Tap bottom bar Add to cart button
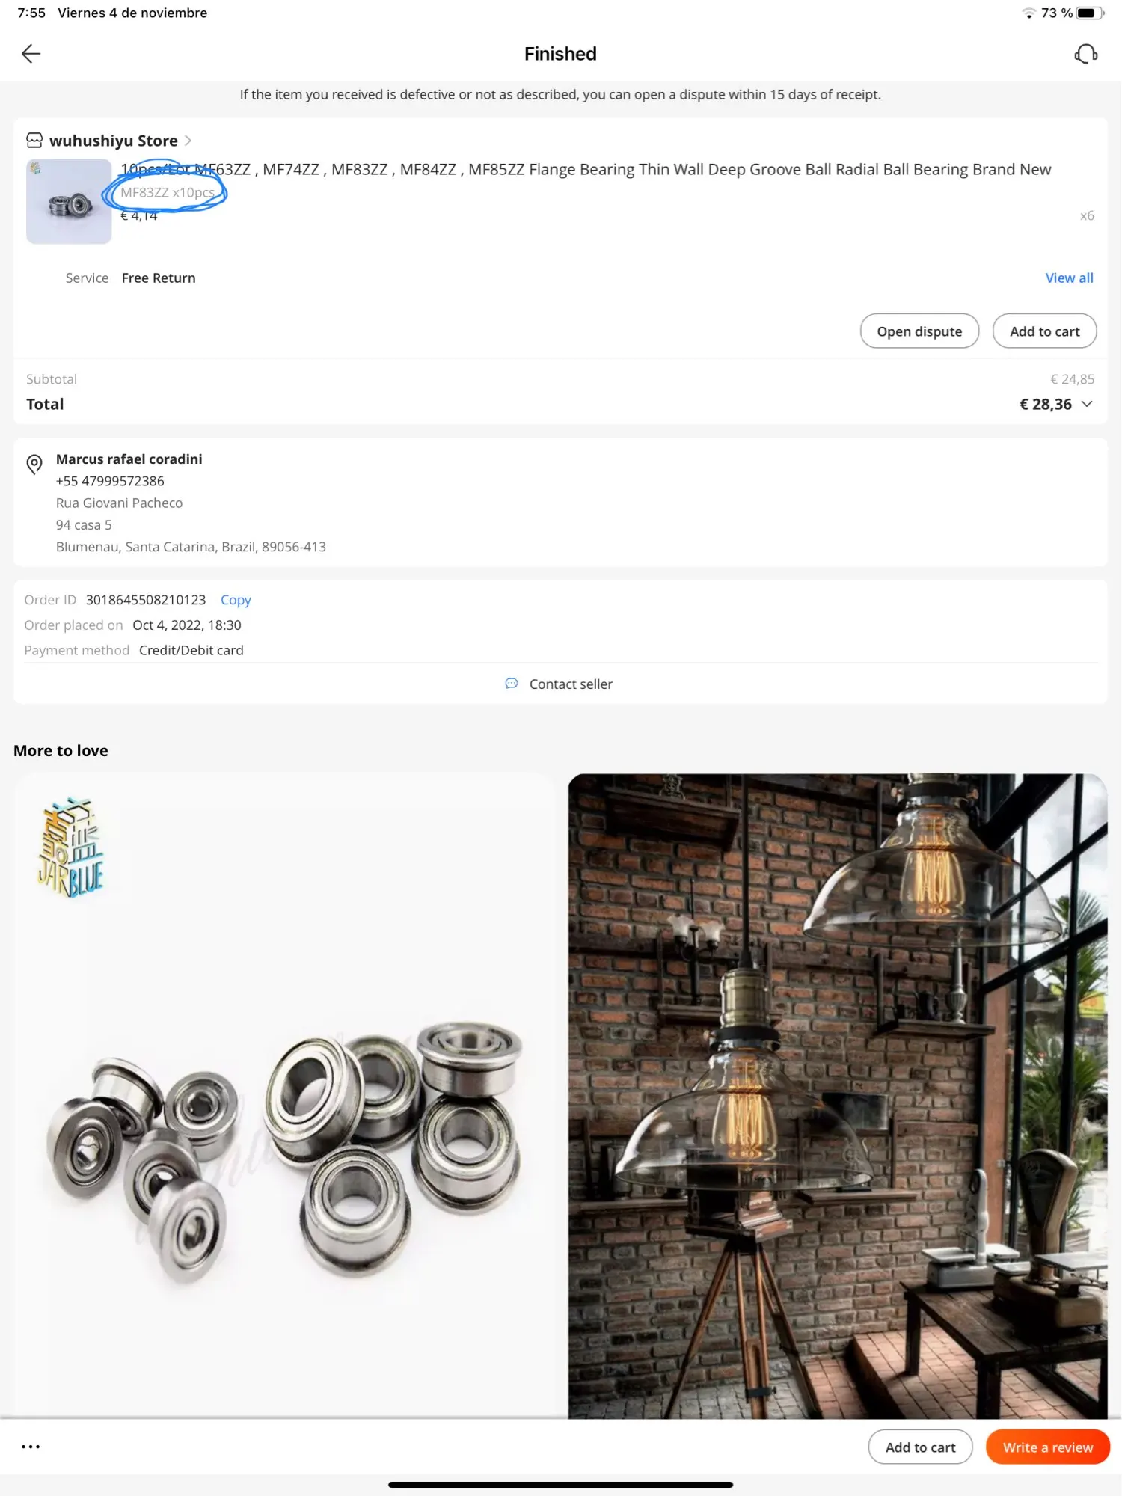The width and height of the screenshot is (1122, 1496). [x=920, y=1447]
